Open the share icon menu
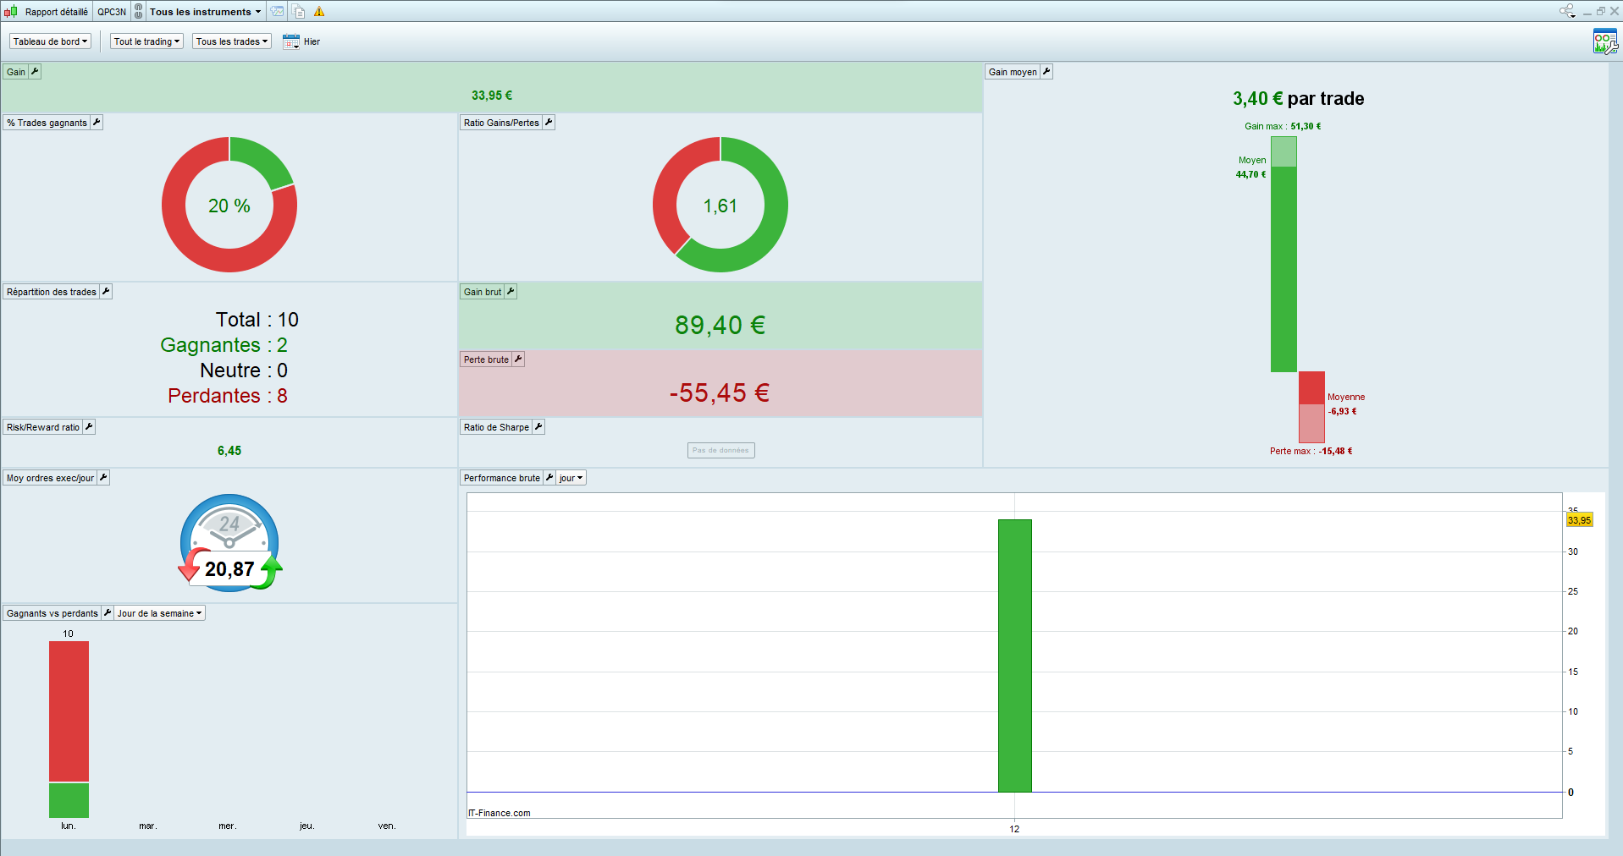Screen dimensions: 1623x856 [1567, 11]
